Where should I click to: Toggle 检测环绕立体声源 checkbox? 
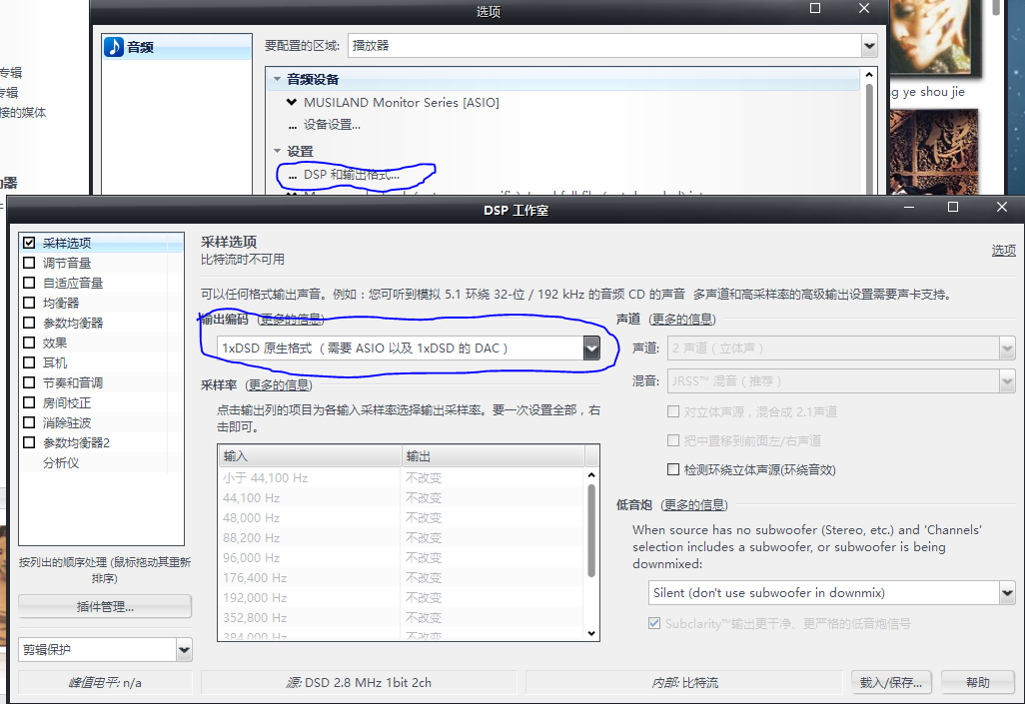coord(673,469)
